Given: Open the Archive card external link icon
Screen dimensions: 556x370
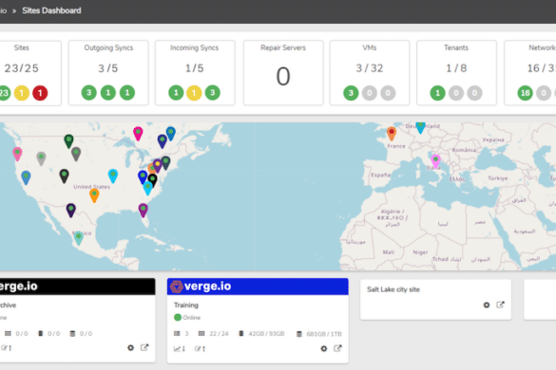Looking at the screenshot, I should click(x=144, y=347).
